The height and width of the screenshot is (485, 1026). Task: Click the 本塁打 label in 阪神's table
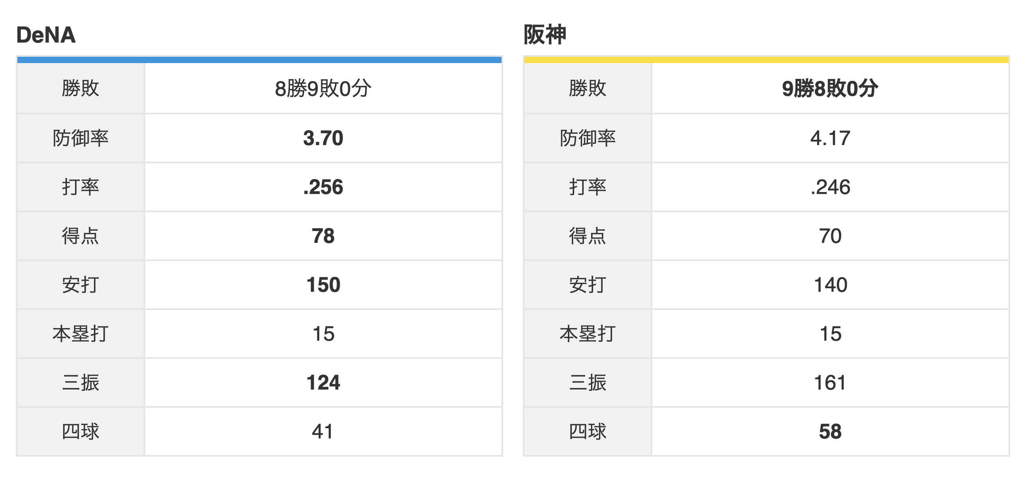588,334
